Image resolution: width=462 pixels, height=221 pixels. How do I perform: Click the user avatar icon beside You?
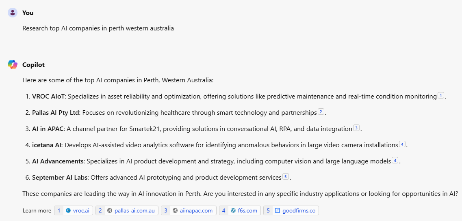[13, 13]
